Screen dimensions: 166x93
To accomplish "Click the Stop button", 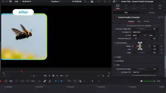I will tap(53, 76).
